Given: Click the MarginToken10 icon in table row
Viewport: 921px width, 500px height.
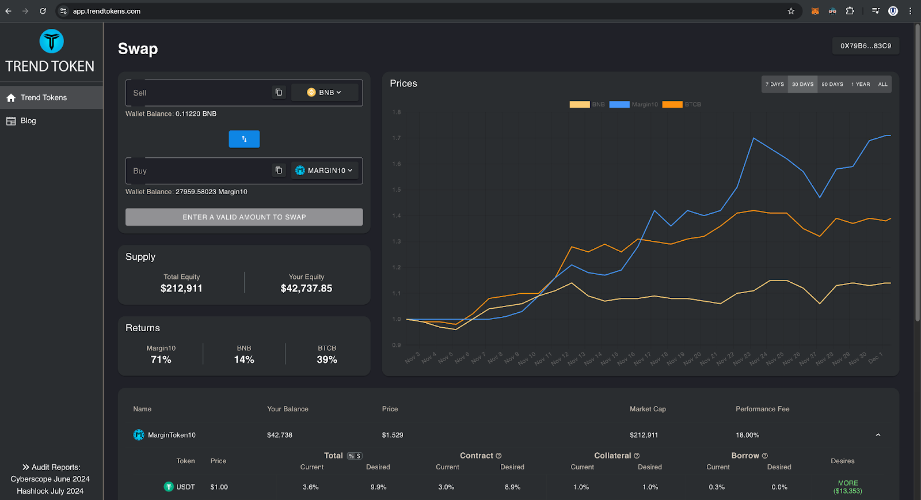Looking at the screenshot, I should (139, 435).
